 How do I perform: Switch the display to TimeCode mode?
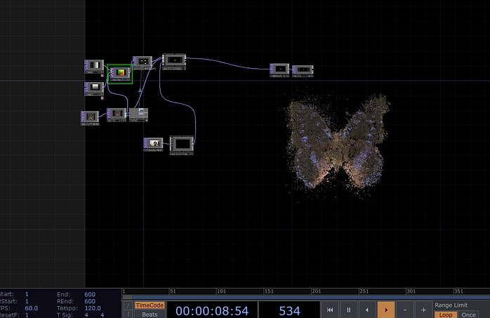click(150, 305)
